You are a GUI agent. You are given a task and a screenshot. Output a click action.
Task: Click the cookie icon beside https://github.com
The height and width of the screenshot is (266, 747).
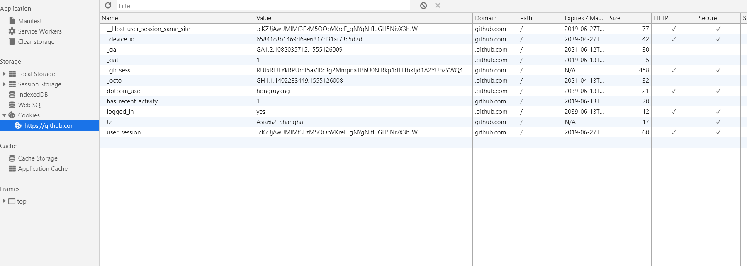(18, 125)
